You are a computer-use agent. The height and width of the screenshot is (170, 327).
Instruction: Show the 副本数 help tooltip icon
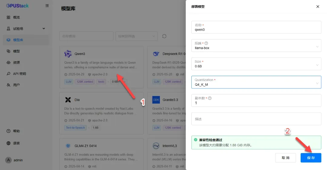pos(210,98)
